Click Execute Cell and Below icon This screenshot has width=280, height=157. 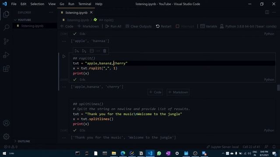pos(84,51)
